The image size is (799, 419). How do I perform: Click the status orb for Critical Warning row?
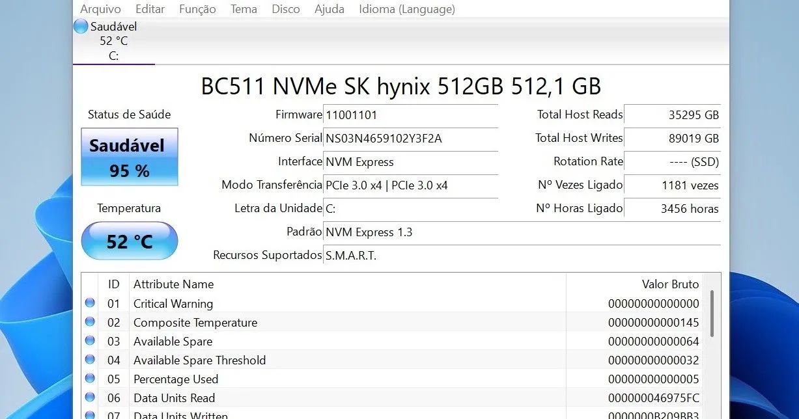coord(90,303)
